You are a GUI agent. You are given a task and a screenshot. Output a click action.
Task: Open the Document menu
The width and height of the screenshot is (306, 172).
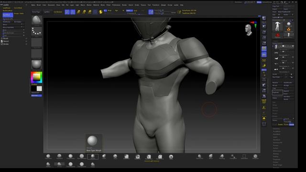click(x=51, y=5)
